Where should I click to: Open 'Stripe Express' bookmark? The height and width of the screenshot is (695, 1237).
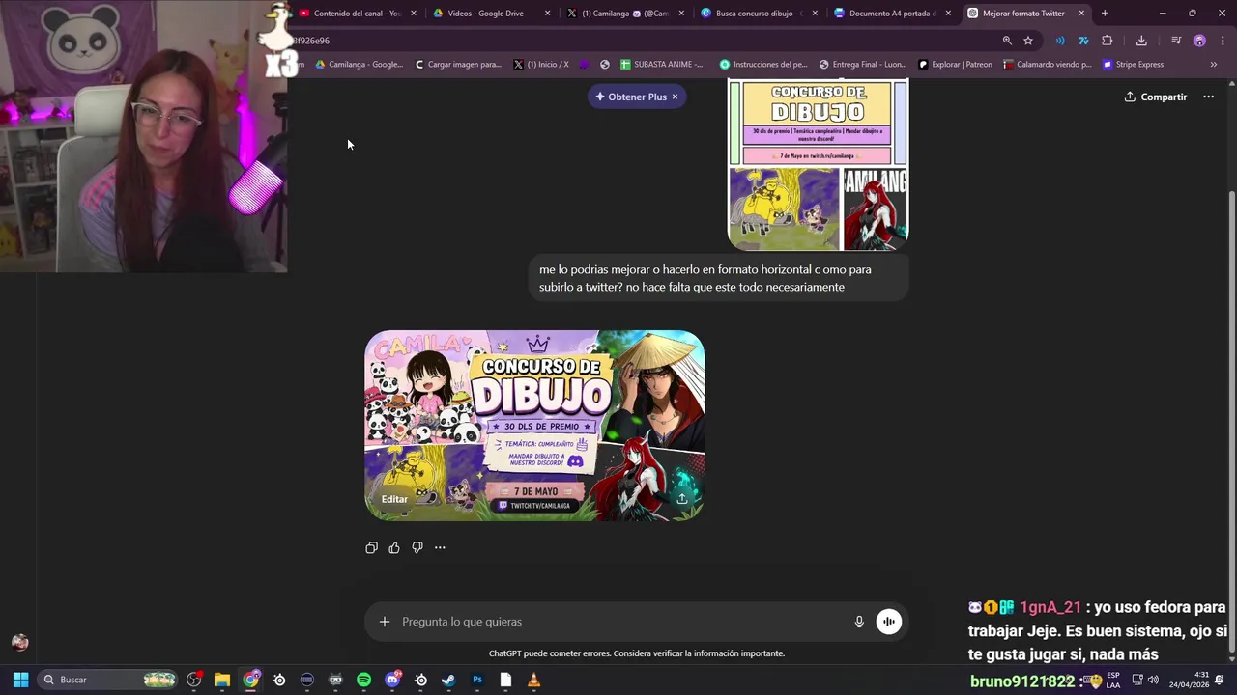pyautogui.click(x=1134, y=65)
